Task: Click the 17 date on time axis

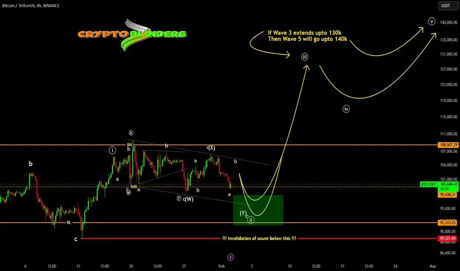Action: pos(343,266)
